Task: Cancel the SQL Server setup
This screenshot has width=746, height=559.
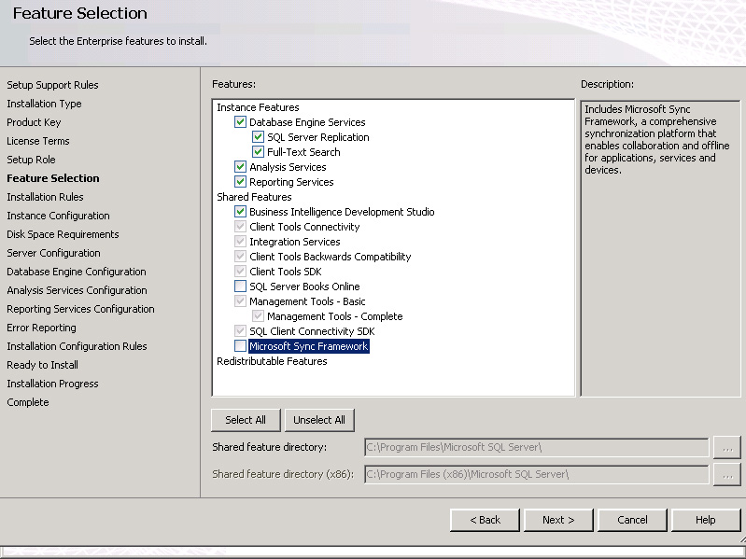Action: (x=632, y=520)
